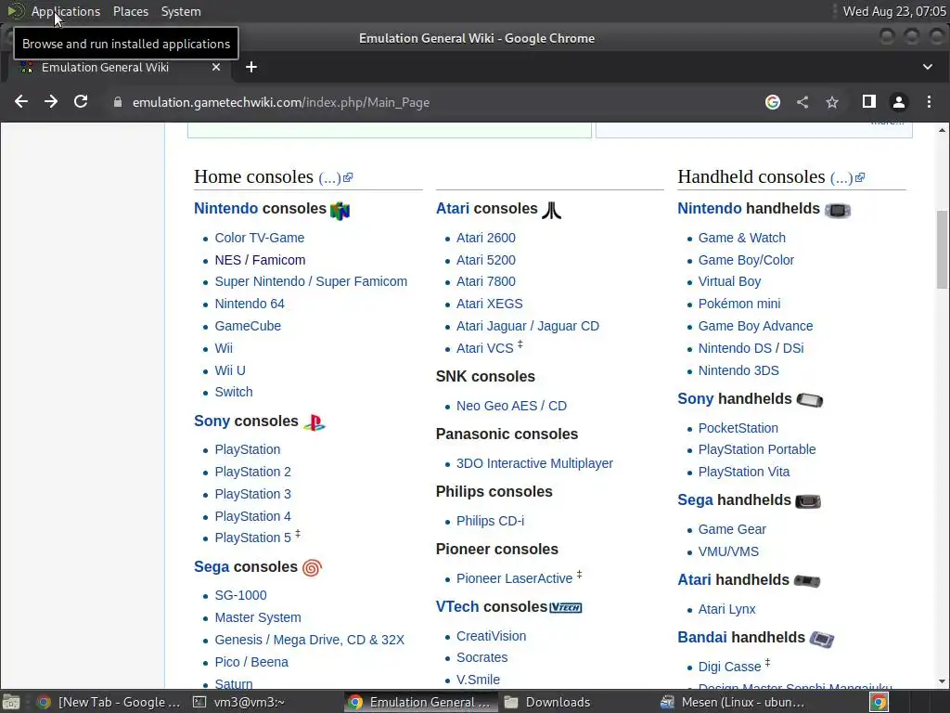Open the Master System link
This screenshot has height=713, width=950.
pos(258,617)
